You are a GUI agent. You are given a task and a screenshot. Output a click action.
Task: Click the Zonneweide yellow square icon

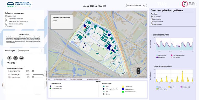pyautogui.click(x=123, y=87)
